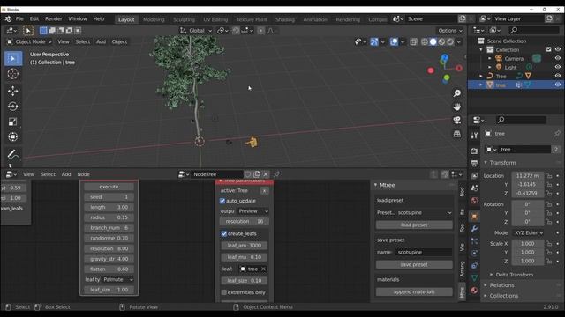This screenshot has height=317, width=565.
Task: Switch to the Modeling workspace tab
Action: [x=154, y=19]
